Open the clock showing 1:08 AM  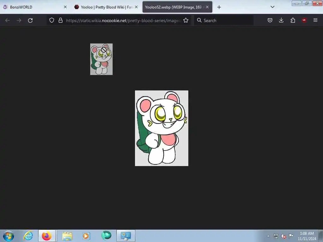coord(307,236)
